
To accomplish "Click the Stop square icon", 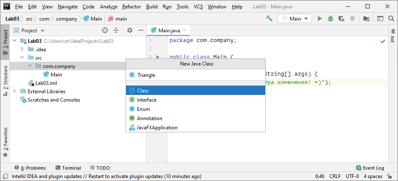I will point(352,19).
